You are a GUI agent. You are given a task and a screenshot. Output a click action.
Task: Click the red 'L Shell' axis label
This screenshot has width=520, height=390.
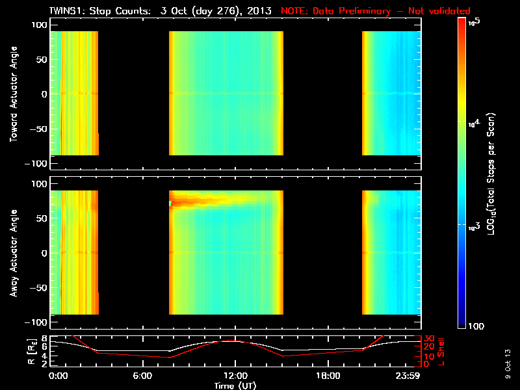441,352
